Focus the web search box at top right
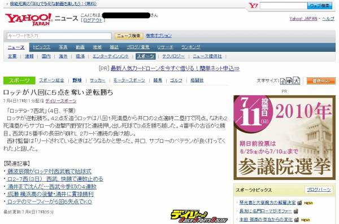This screenshot has width=339, height=224. pos(284,6)
